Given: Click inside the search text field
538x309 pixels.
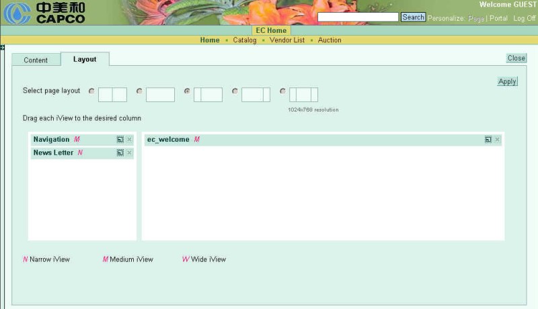Looking at the screenshot, I should point(358,17).
